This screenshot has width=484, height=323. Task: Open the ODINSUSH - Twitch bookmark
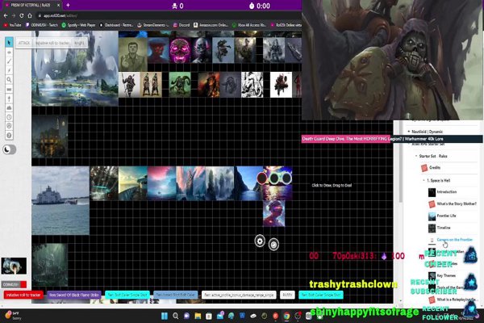tap(42, 25)
